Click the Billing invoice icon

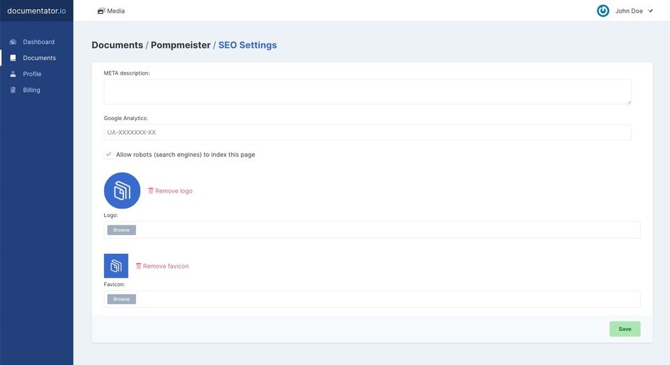coord(13,90)
